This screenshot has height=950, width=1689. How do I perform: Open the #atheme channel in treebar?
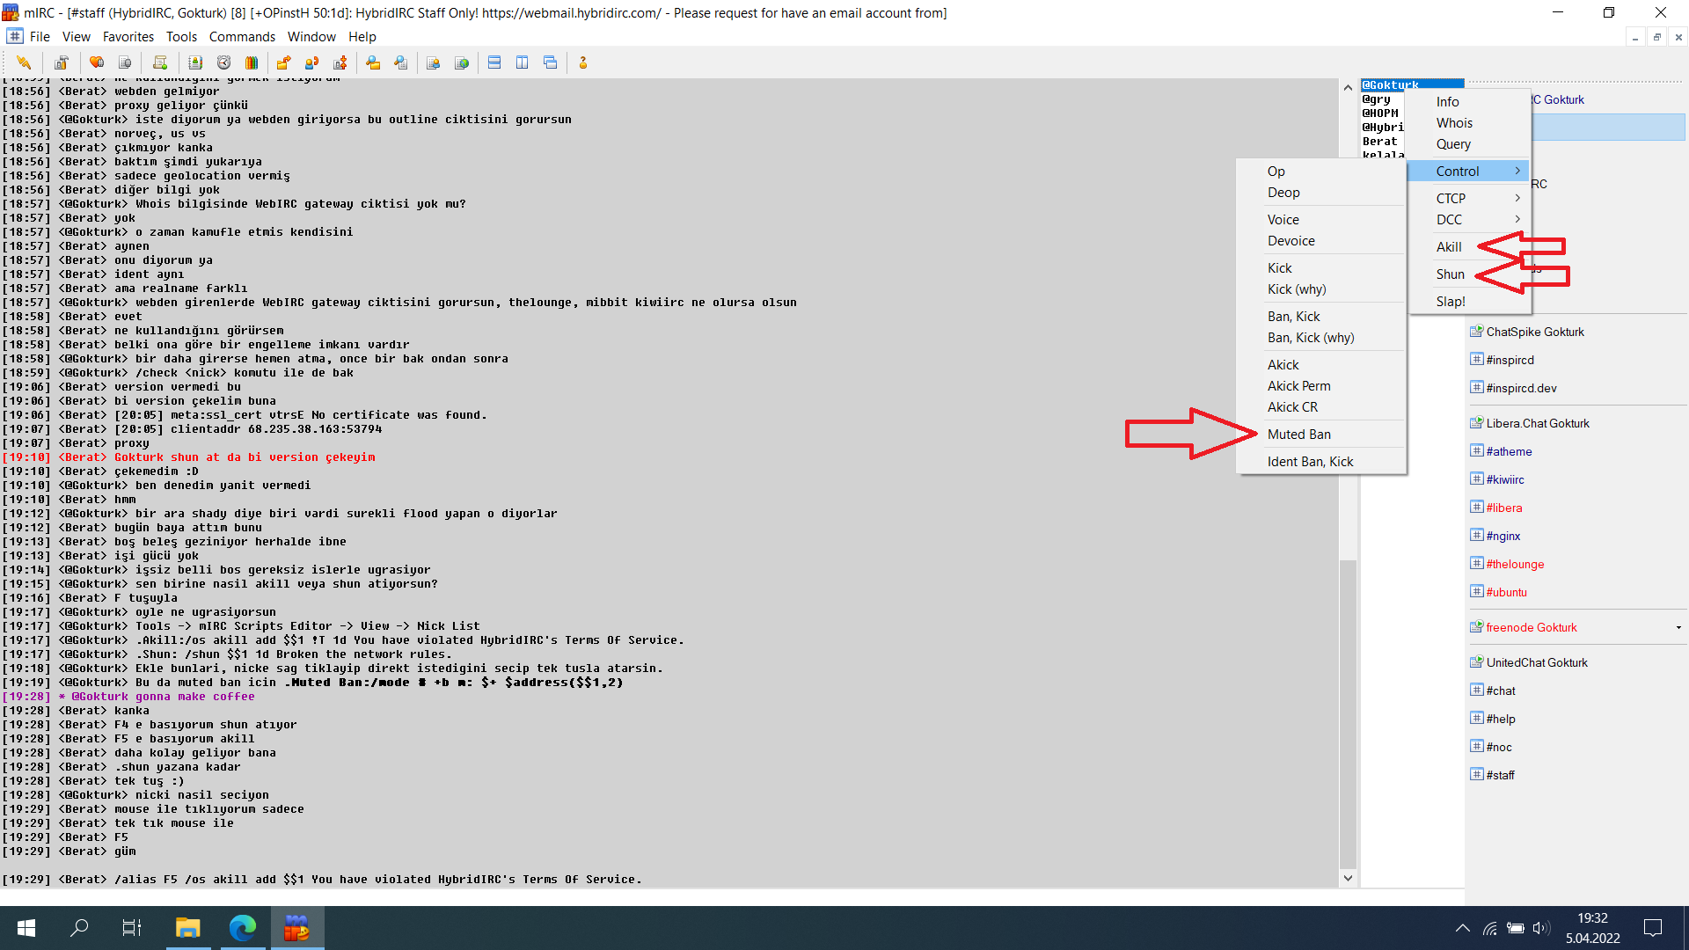pyautogui.click(x=1509, y=451)
